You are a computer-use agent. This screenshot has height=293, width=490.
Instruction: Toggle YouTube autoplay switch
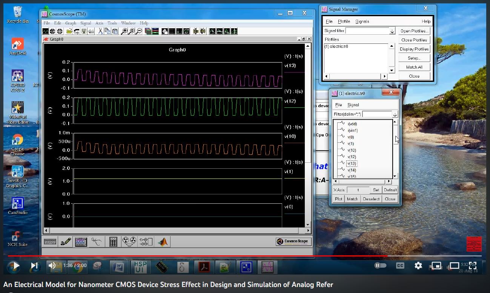[380, 266]
